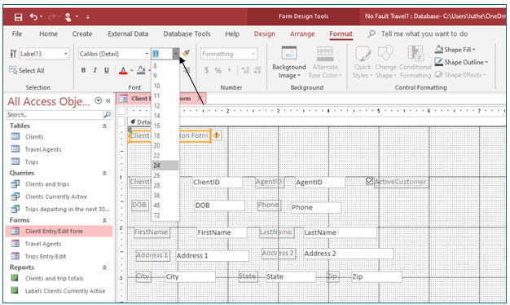510x305 pixels.
Task: Toggle Underline formatting
Action: pos(107,70)
